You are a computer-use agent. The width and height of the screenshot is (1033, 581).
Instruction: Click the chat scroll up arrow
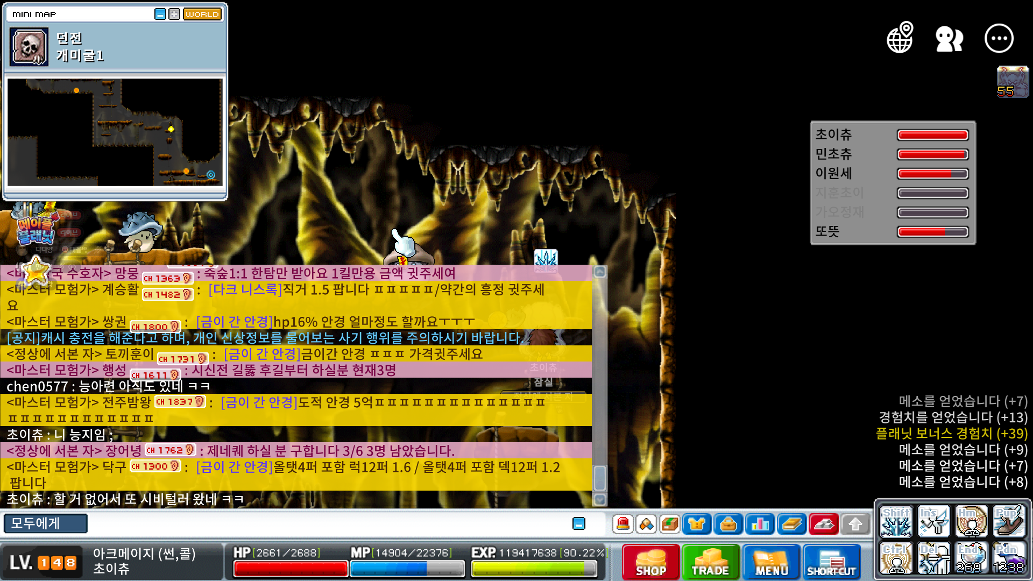pos(600,272)
